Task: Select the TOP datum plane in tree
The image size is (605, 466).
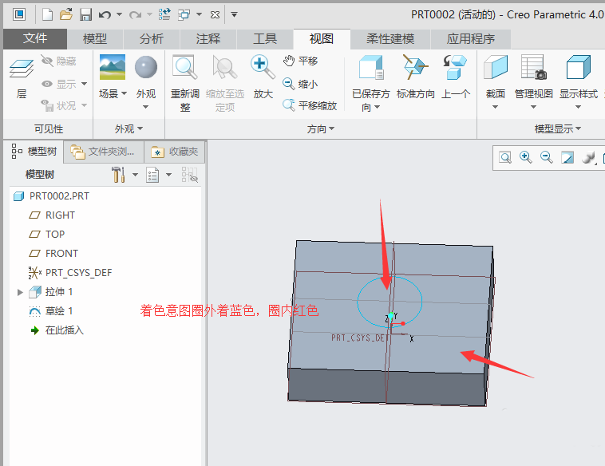Action: (54, 234)
